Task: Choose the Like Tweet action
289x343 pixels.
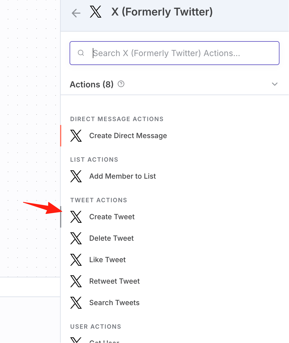Action: (x=175, y=260)
